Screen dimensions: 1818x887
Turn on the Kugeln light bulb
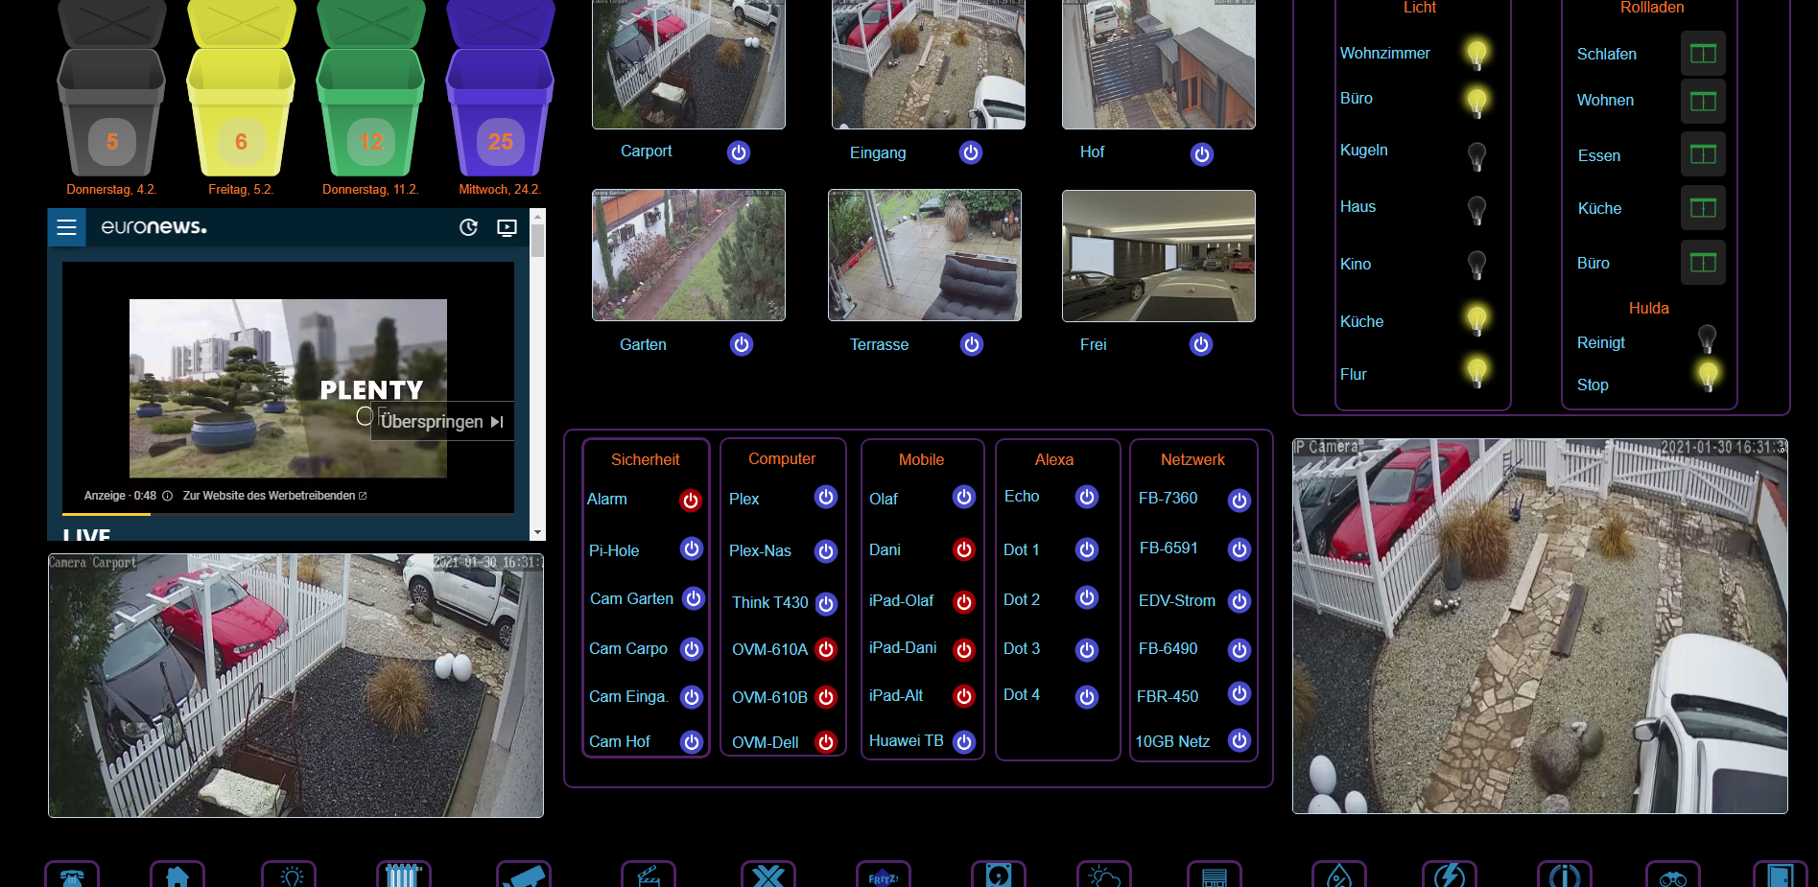click(x=1477, y=154)
